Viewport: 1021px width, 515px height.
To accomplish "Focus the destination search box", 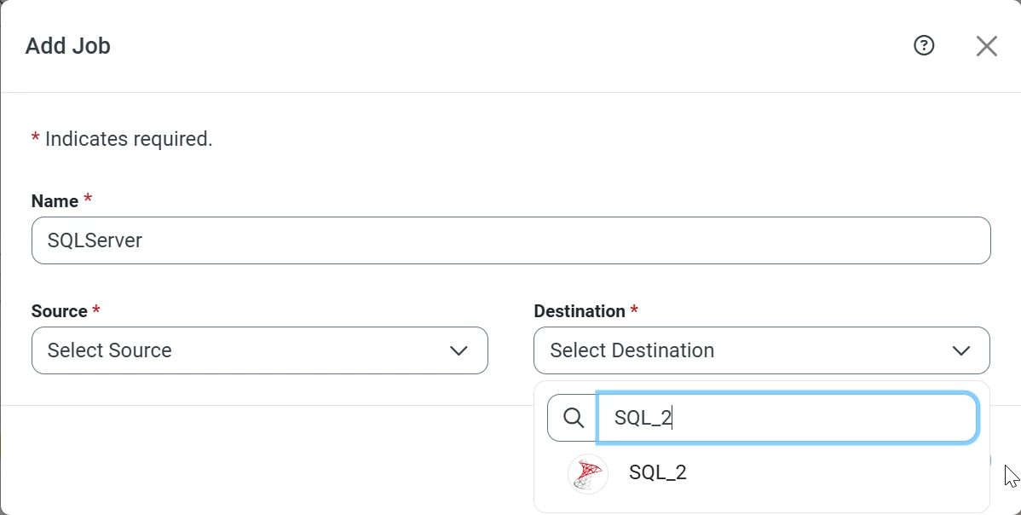I will 787,418.
